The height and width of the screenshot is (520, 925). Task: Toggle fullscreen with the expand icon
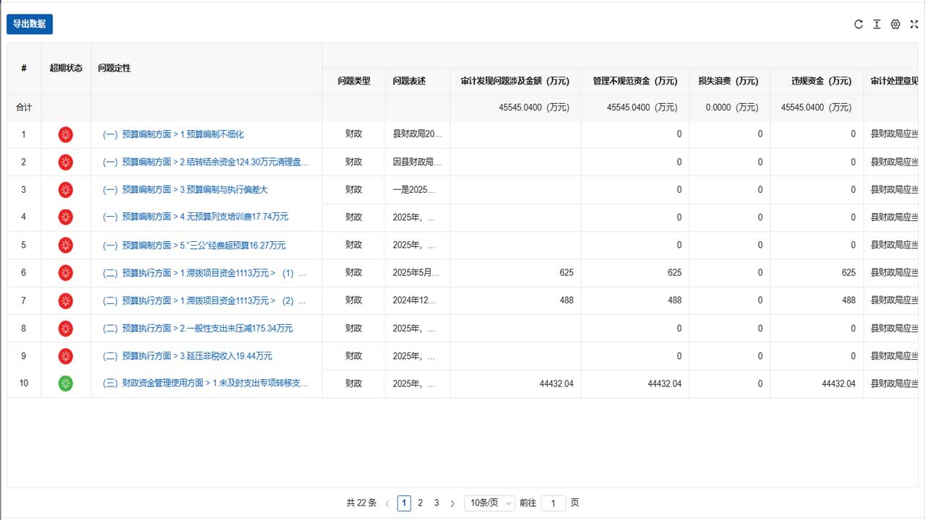click(914, 24)
